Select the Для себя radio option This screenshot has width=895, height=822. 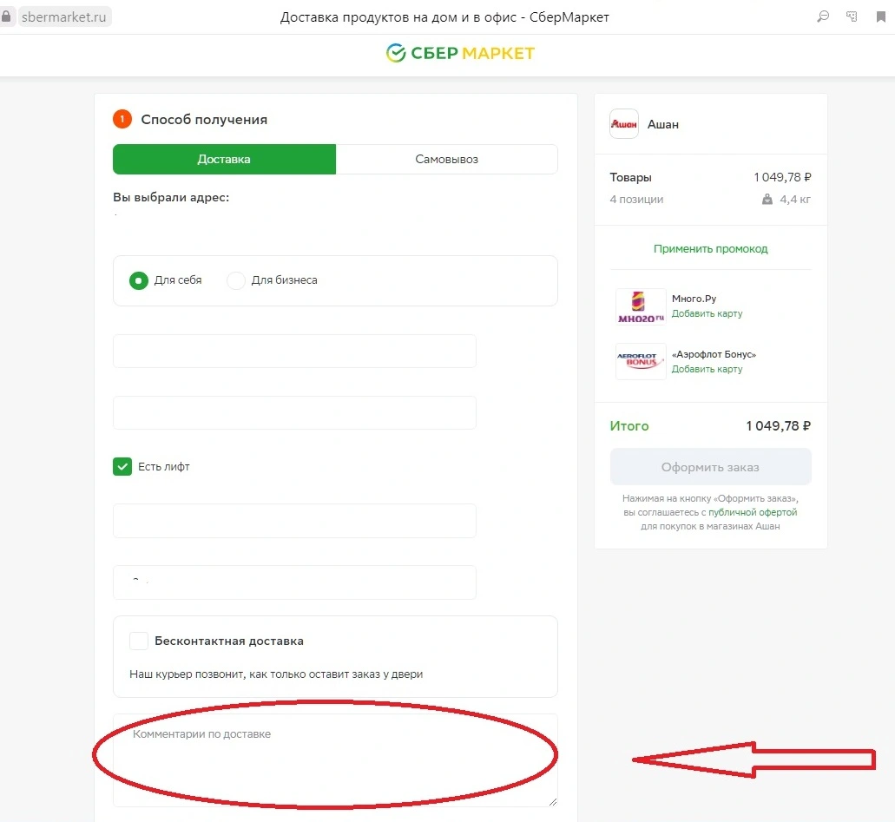[139, 280]
